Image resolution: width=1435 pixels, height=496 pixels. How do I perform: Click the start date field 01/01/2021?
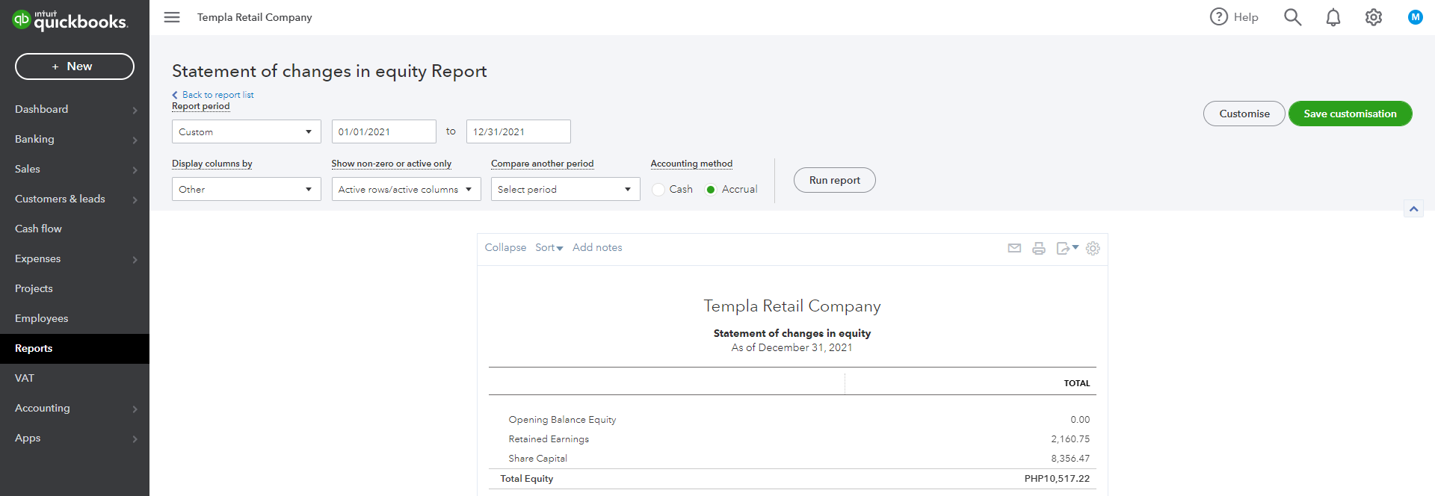383,131
